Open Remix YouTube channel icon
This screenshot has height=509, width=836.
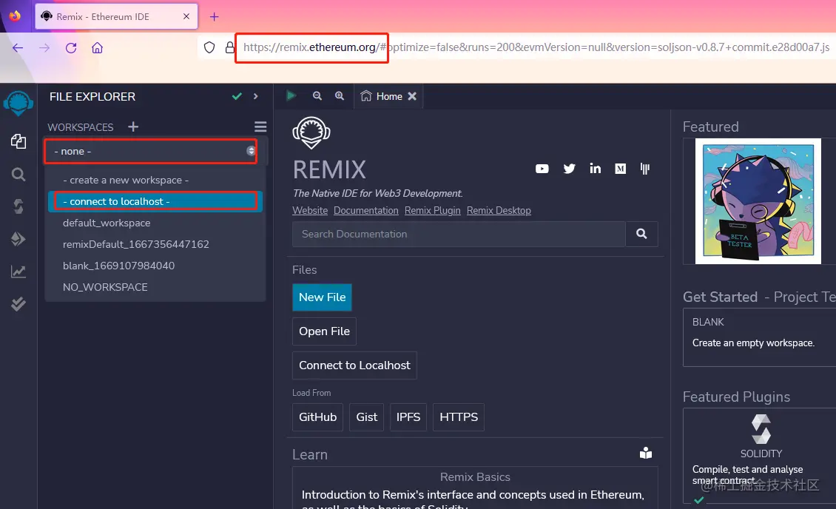(x=542, y=169)
